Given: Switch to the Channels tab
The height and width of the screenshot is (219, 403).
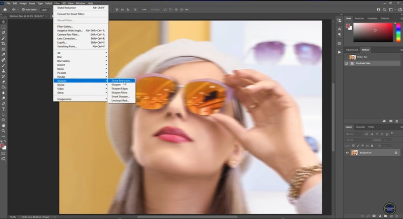Looking at the screenshot, I should point(360,127).
